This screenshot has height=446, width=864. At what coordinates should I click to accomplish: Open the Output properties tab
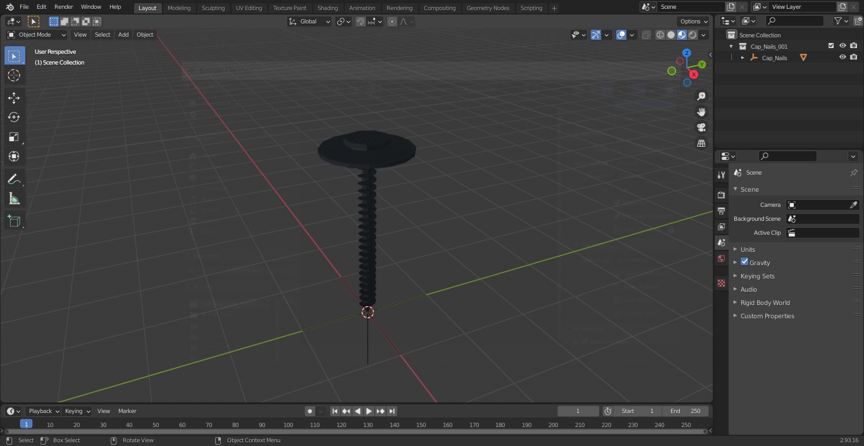click(721, 211)
